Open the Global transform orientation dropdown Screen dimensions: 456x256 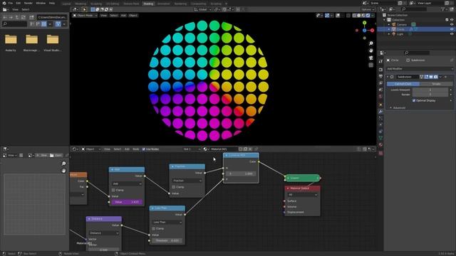coord(202,9)
